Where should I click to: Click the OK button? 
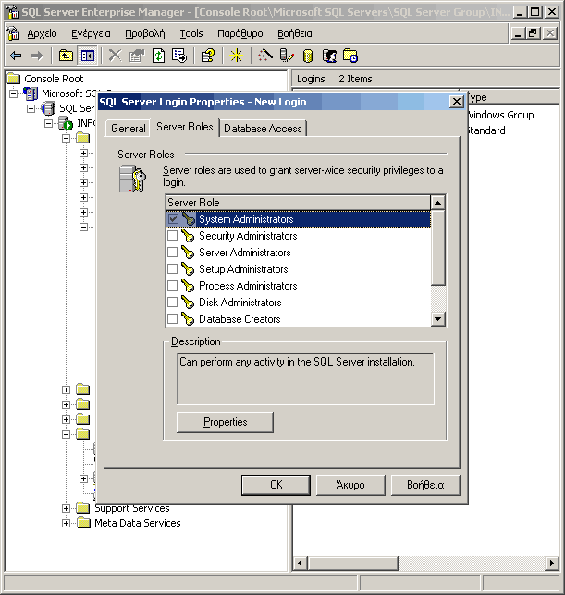tap(276, 485)
